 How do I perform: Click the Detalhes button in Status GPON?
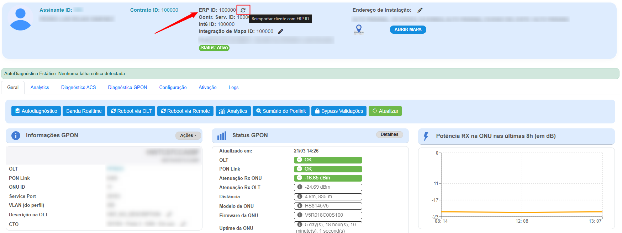389,134
